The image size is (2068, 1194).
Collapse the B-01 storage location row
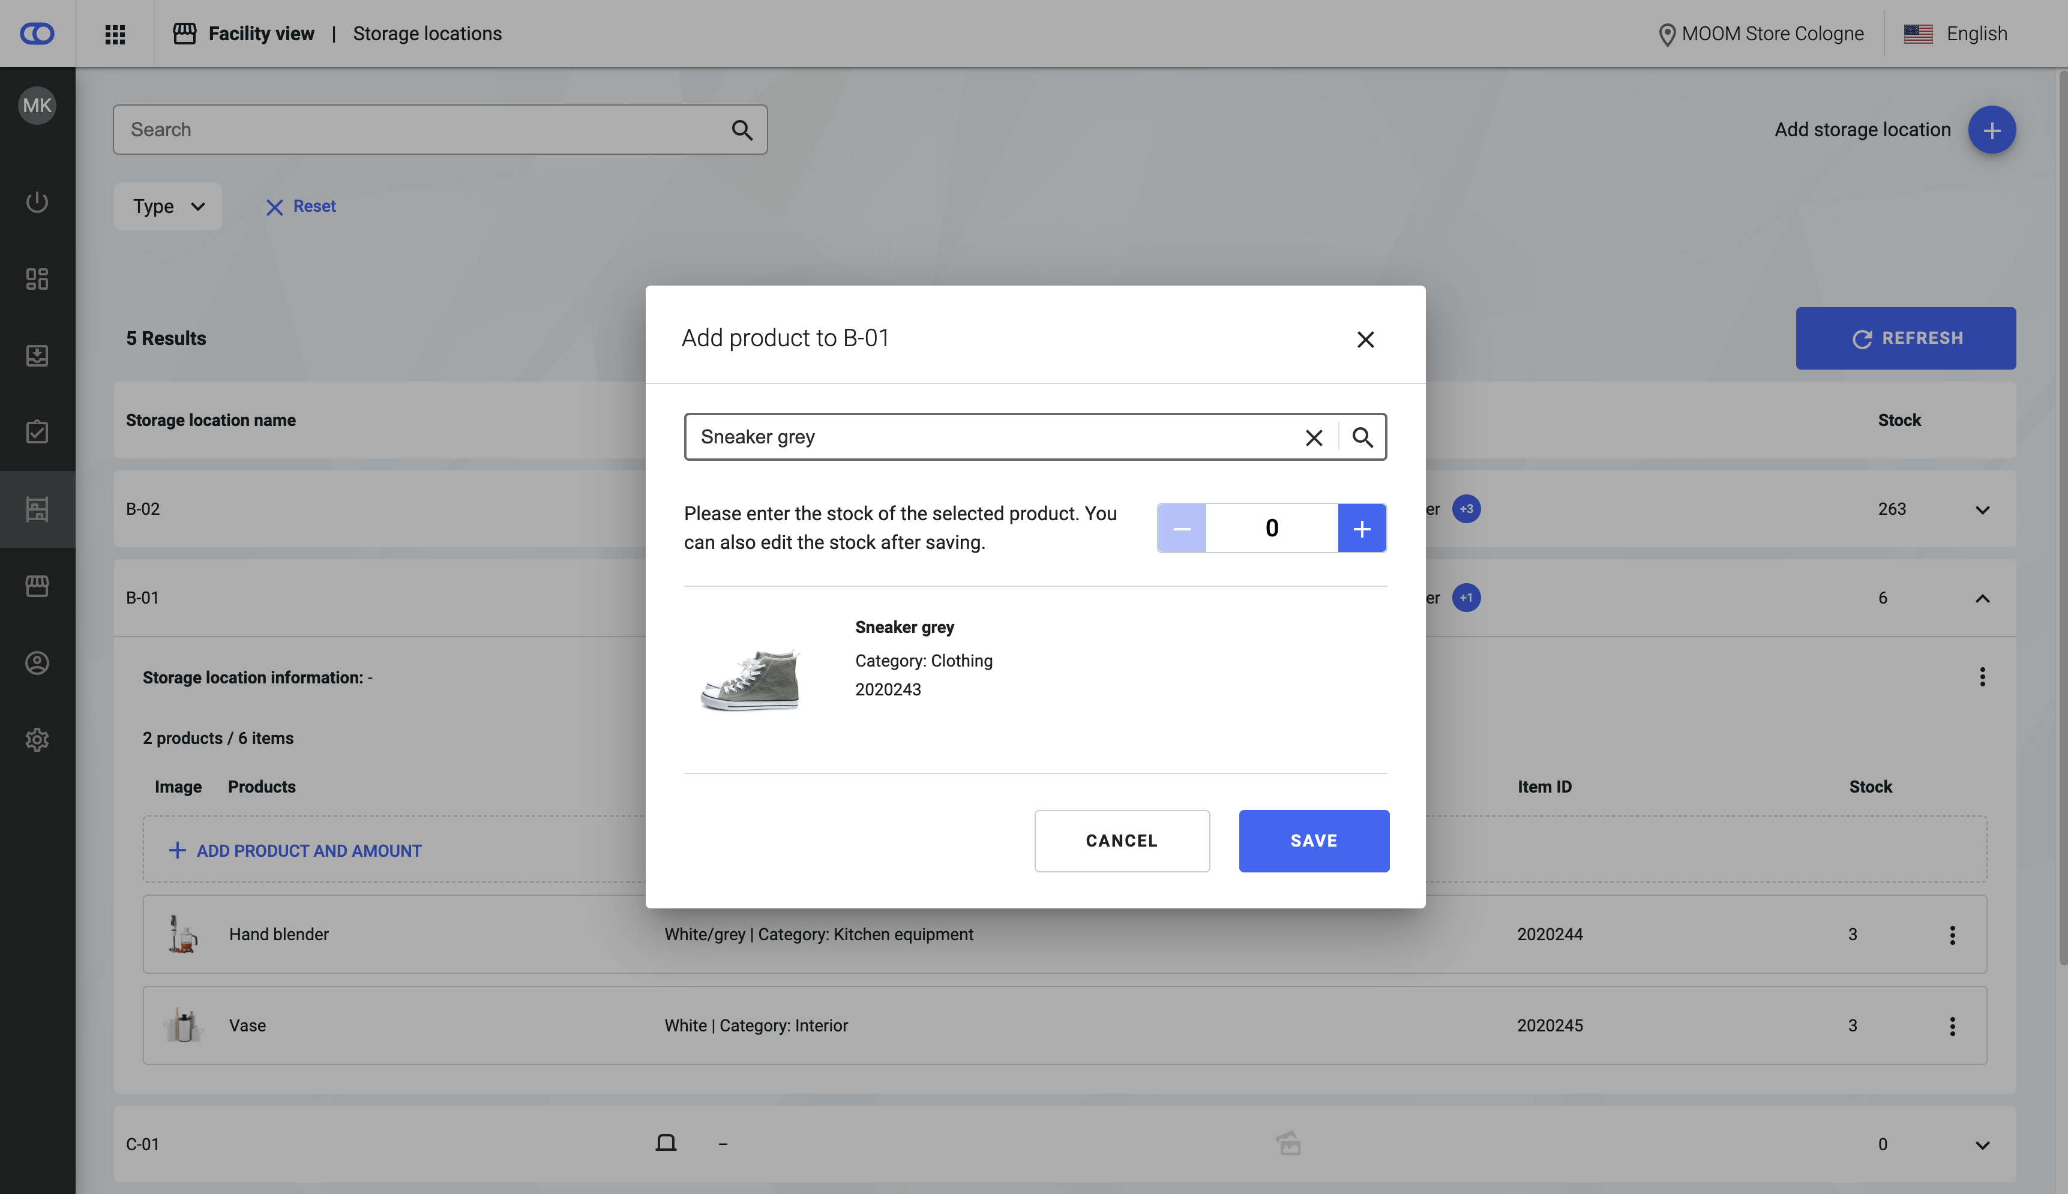coord(1982,598)
